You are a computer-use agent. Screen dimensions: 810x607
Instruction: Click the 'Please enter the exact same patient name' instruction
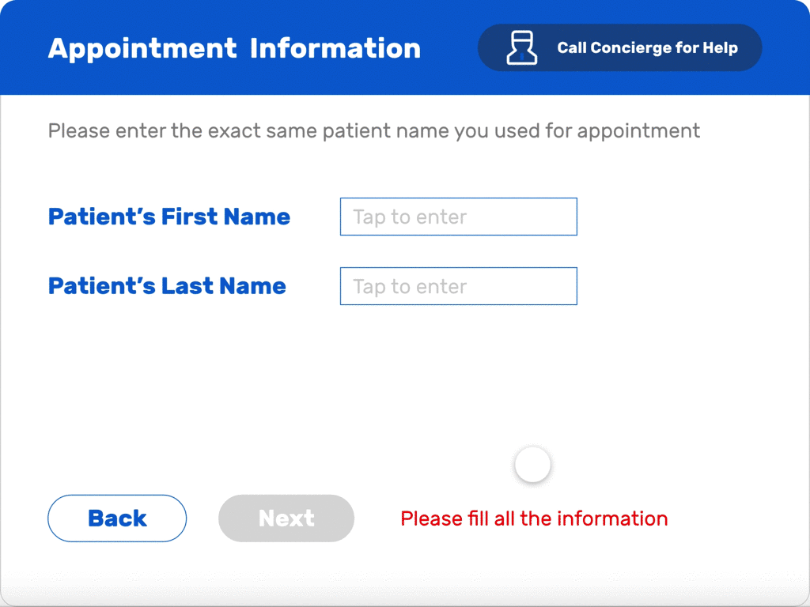click(374, 131)
